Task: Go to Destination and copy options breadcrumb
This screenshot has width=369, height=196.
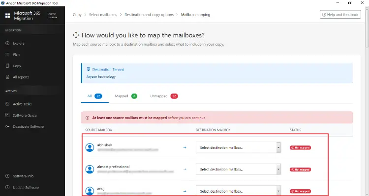Action: pyautogui.click(x=149, y=15)
